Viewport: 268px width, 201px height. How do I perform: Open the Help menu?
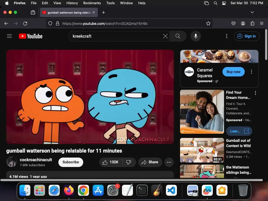[142, 3]
